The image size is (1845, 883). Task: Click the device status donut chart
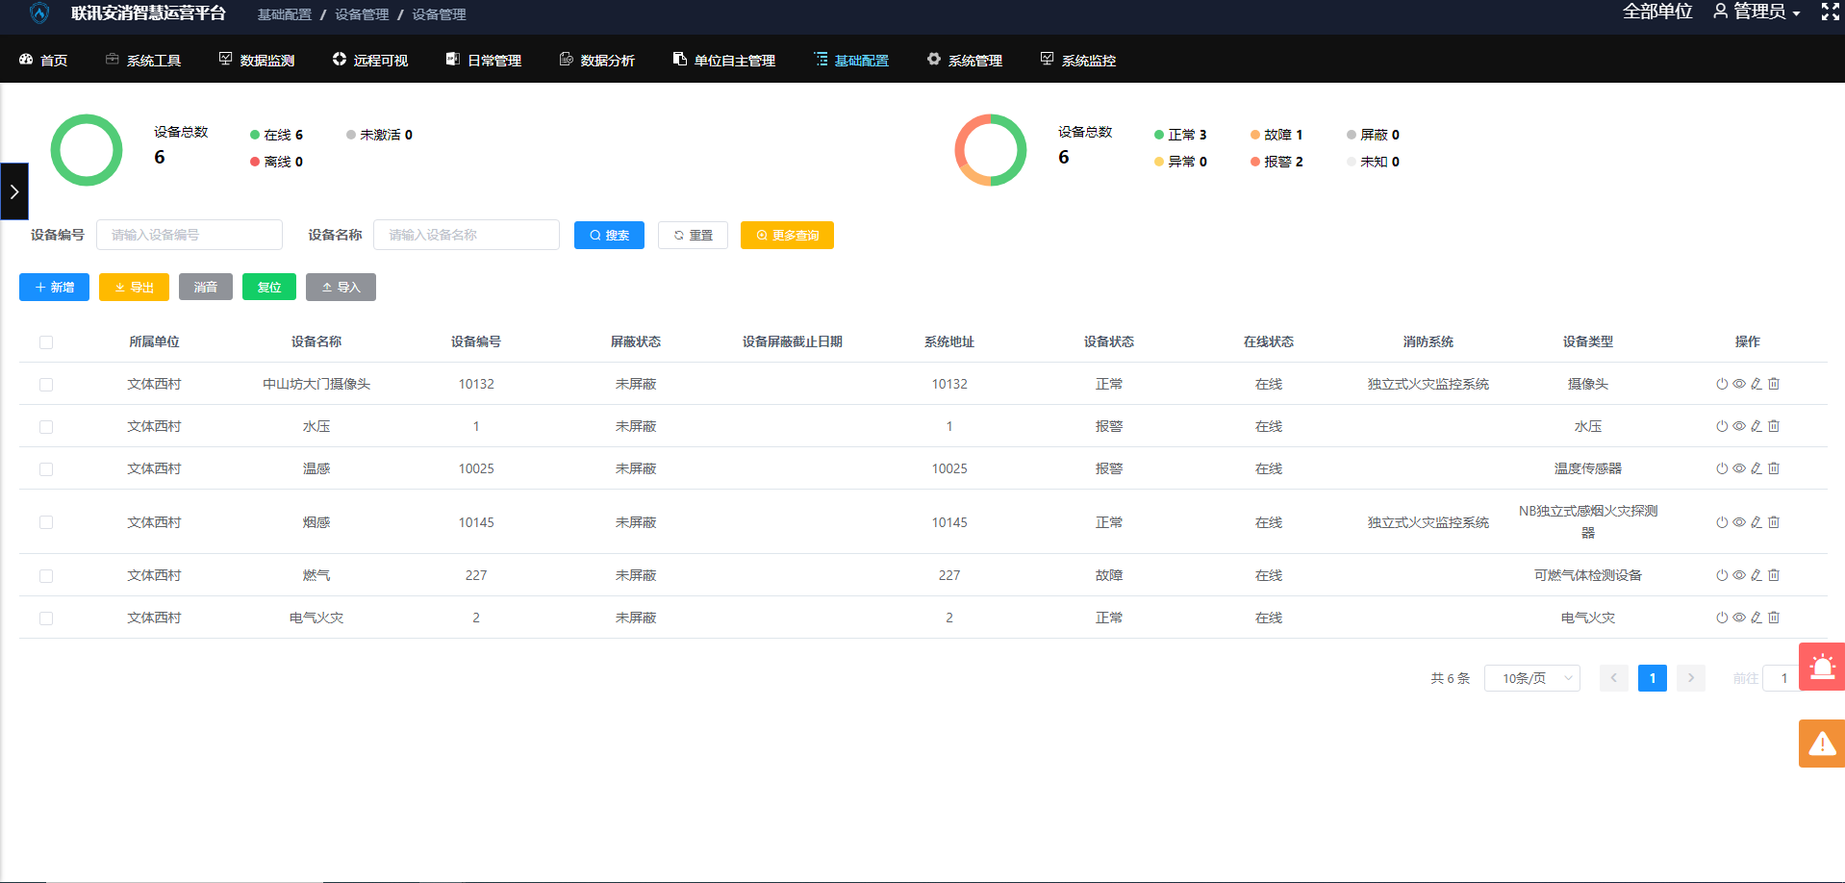(991, 150)
